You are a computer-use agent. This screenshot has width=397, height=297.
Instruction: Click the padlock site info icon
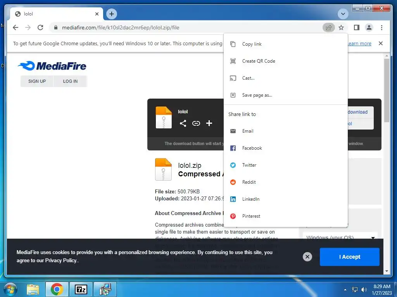tap(56, 27)
